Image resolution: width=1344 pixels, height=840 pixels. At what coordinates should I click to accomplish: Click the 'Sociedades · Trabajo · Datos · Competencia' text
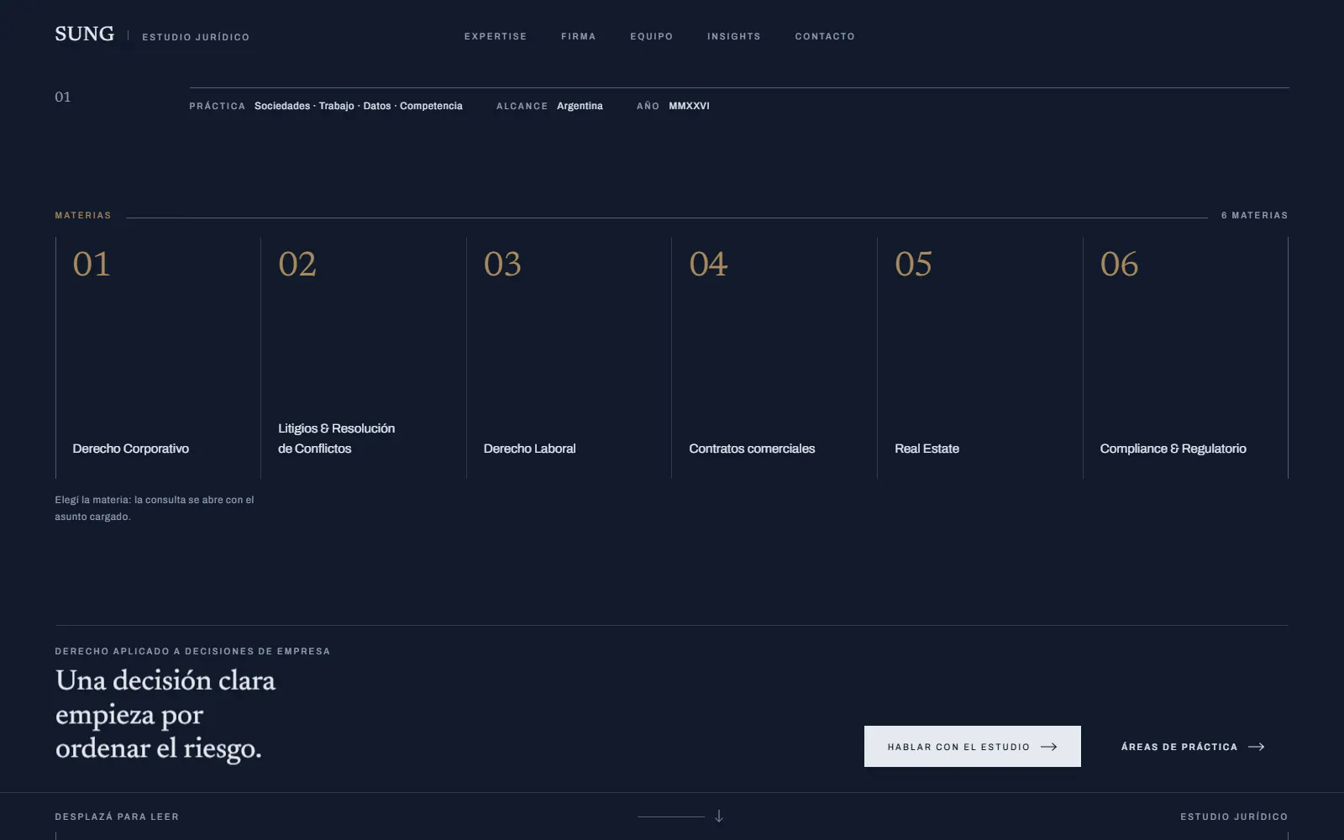pos(359,106)
